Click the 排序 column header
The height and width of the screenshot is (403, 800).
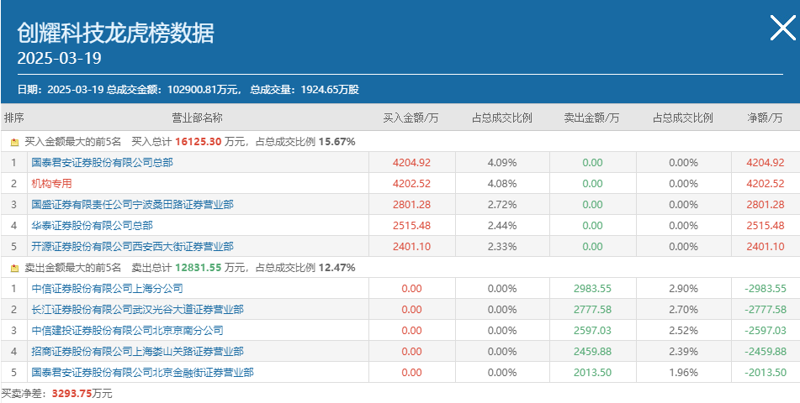point(13,118)
